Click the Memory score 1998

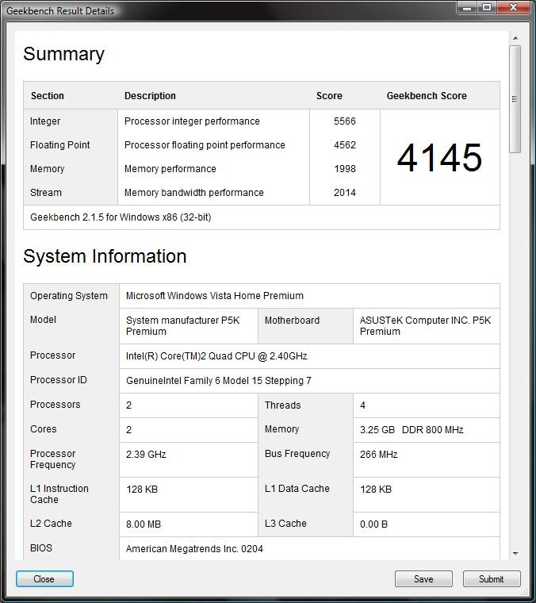coord(345,169)
